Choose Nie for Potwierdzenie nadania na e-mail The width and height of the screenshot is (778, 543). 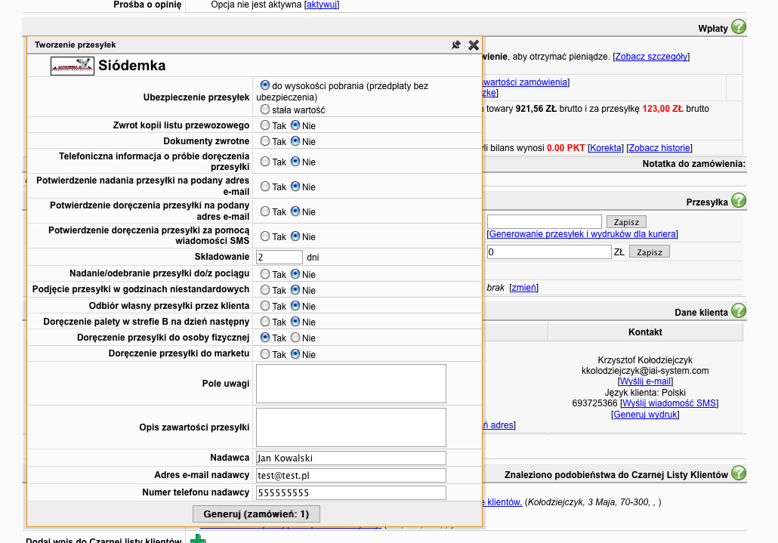pos(295,187)
